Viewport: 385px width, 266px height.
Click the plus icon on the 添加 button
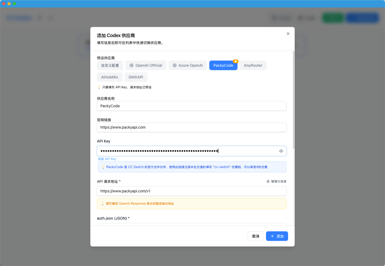coord(272,236)
